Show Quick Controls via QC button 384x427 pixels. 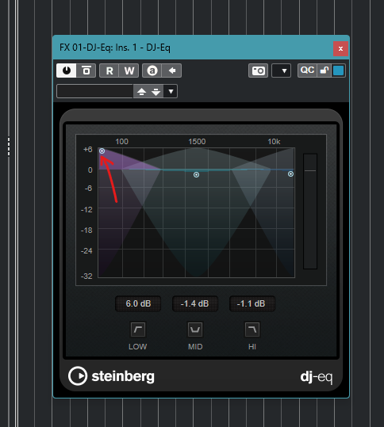pyautogui.click(x=307, y=71)
